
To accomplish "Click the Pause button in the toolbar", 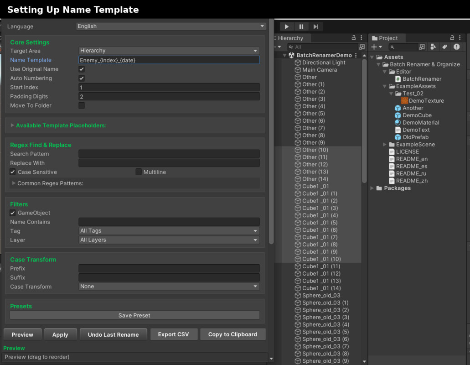I will point(301,27).
